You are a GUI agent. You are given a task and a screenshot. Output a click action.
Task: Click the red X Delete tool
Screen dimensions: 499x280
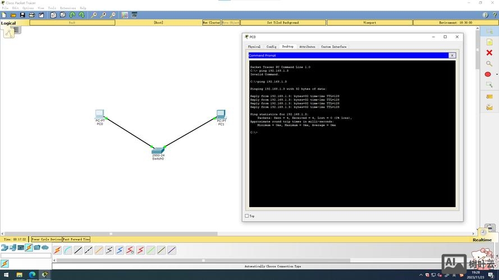(x=489, y=53)
